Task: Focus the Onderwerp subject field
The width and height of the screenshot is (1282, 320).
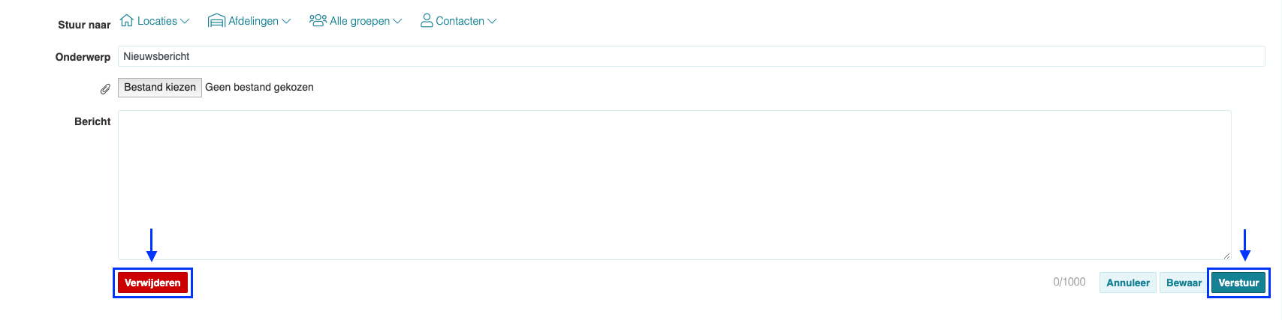Action: coord(692,56)
